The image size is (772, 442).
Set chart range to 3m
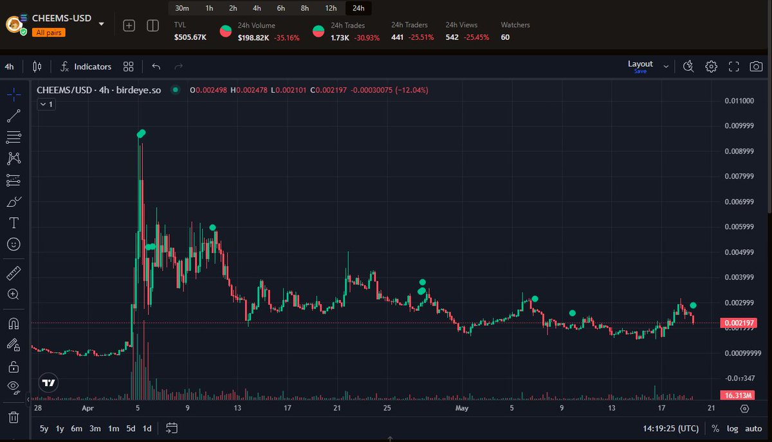pos(95,429)
